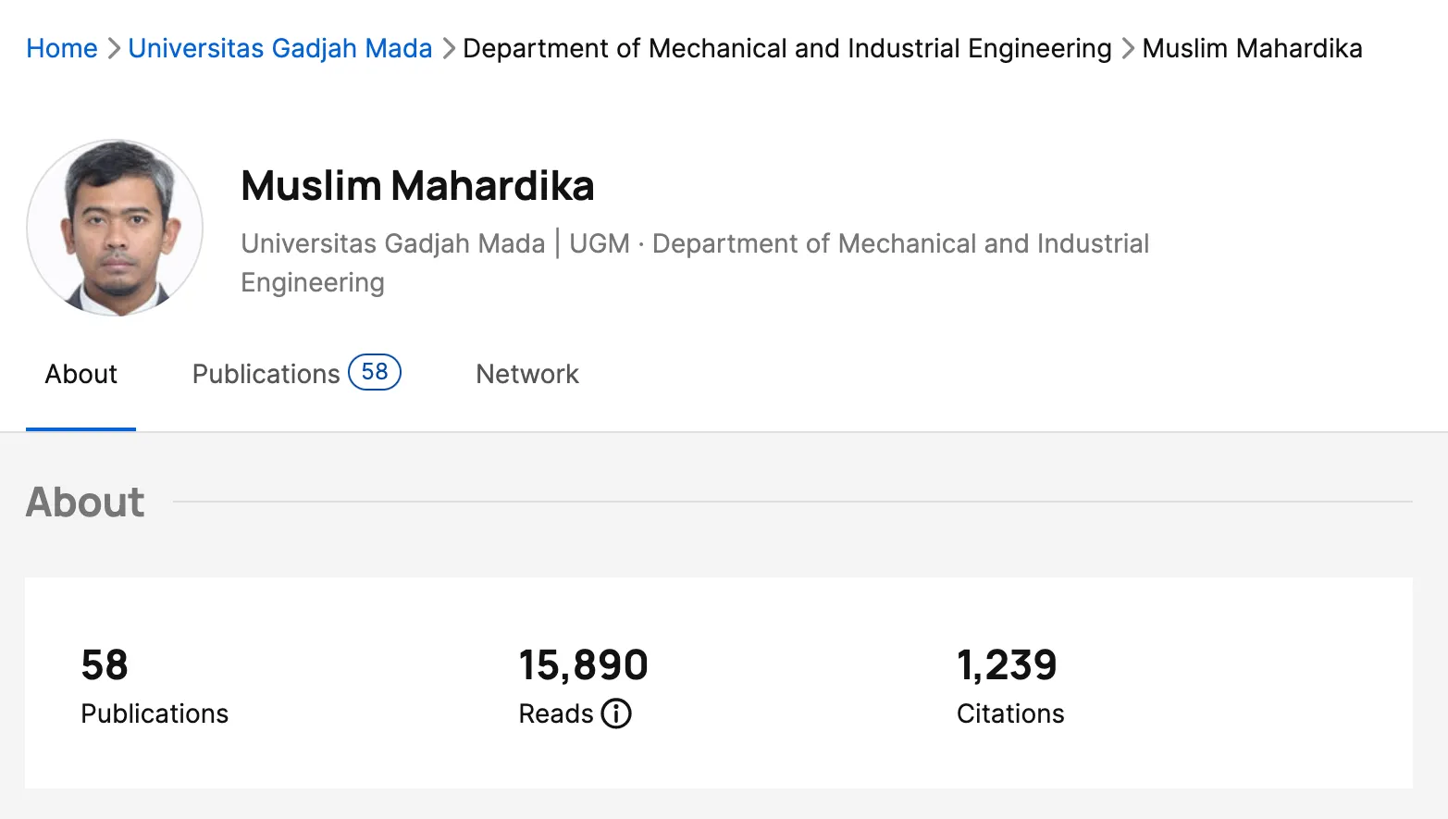Click the chevron after Home breadcrumb

pos(114,48)
